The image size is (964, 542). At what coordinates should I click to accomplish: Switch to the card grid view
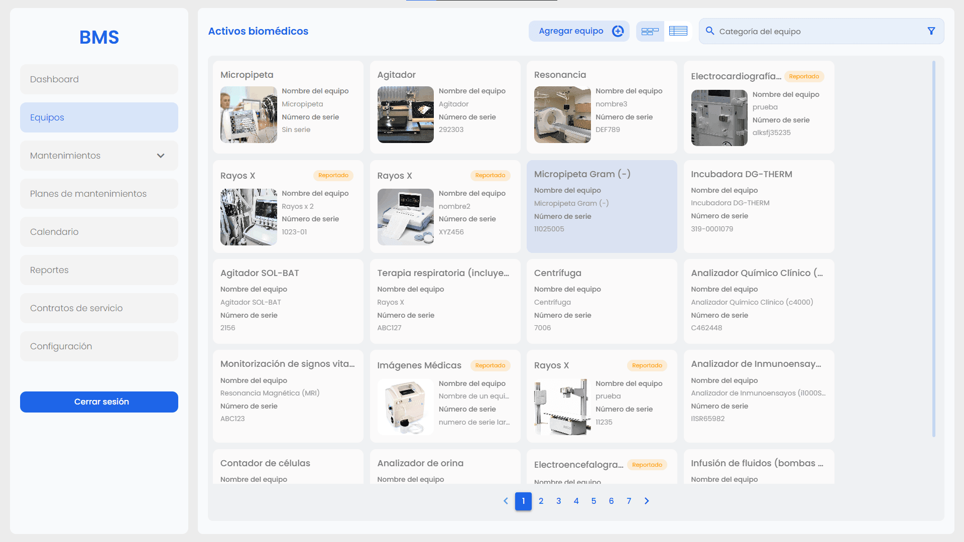point(650,31)
